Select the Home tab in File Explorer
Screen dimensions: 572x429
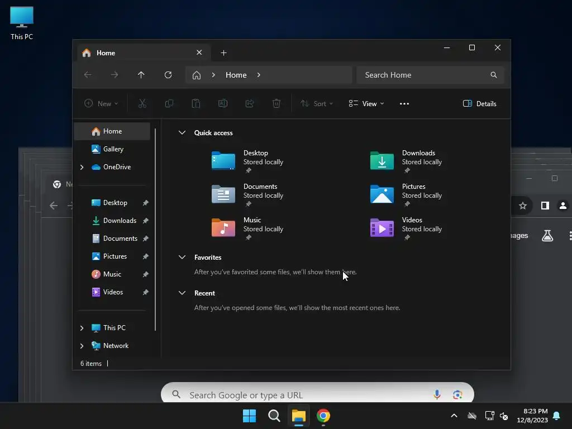pyautogui.click(x=144, y=53)
